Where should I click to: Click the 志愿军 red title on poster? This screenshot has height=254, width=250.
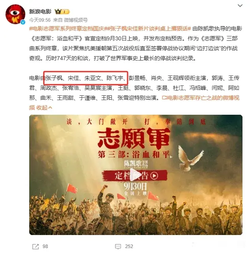pos(134,138)
